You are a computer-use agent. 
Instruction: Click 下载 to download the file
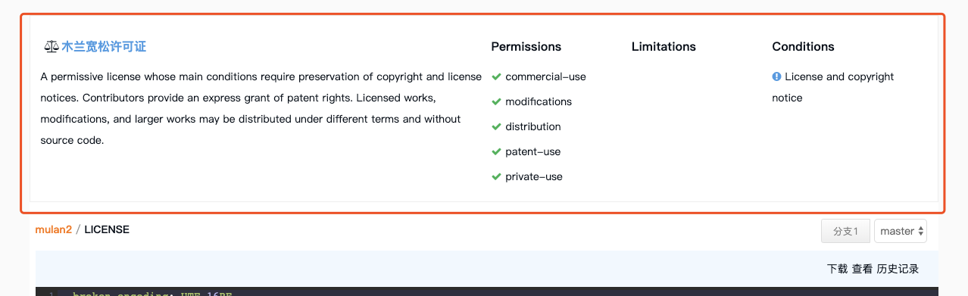[x=837, y=269]
